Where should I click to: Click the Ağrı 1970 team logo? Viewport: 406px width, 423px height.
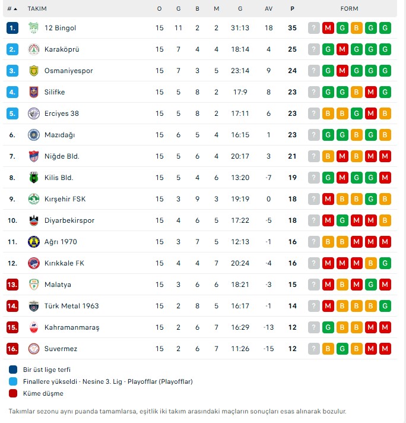[x=33, y=242]
